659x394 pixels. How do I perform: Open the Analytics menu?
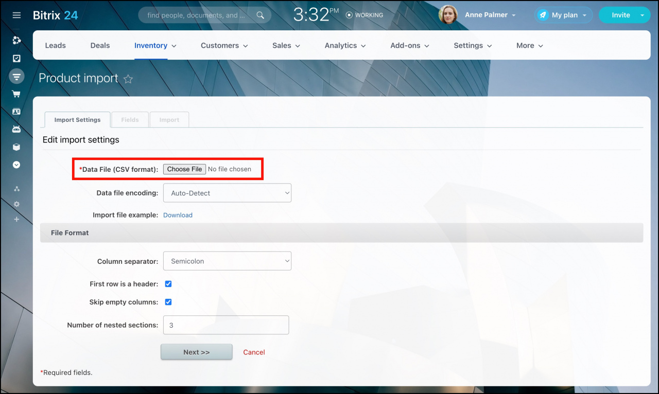pos(345,46)
